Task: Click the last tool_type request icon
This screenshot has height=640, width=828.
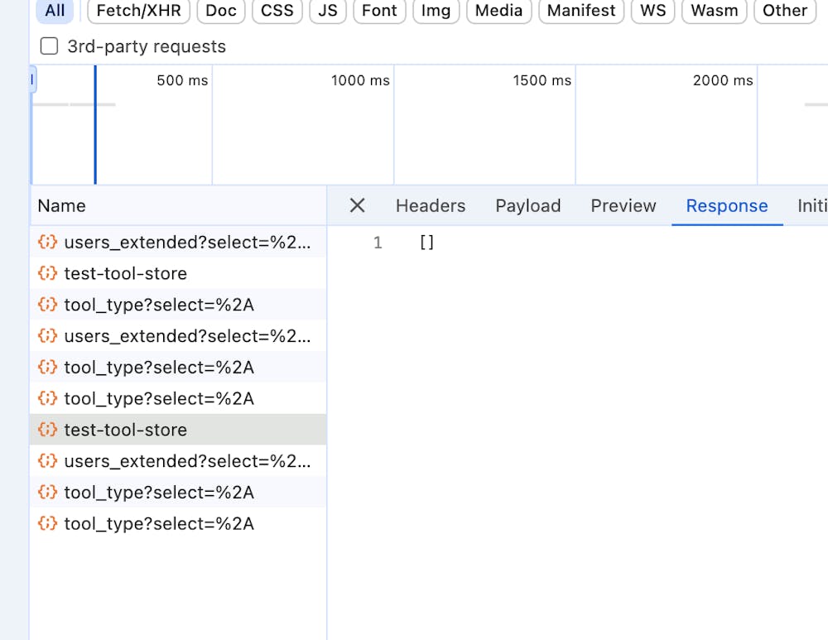Action: (48, 523)
